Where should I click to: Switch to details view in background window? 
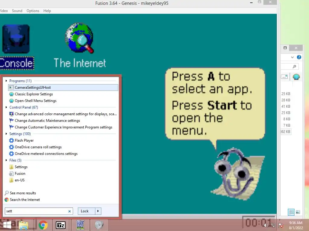[x=291, y=212]
